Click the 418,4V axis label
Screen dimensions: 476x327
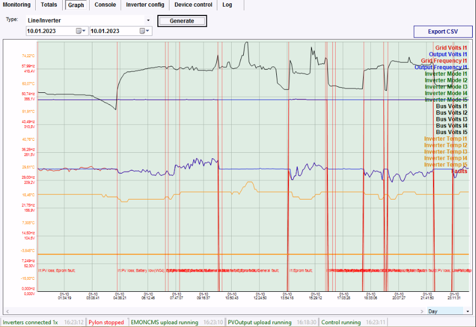coord(29,71)
